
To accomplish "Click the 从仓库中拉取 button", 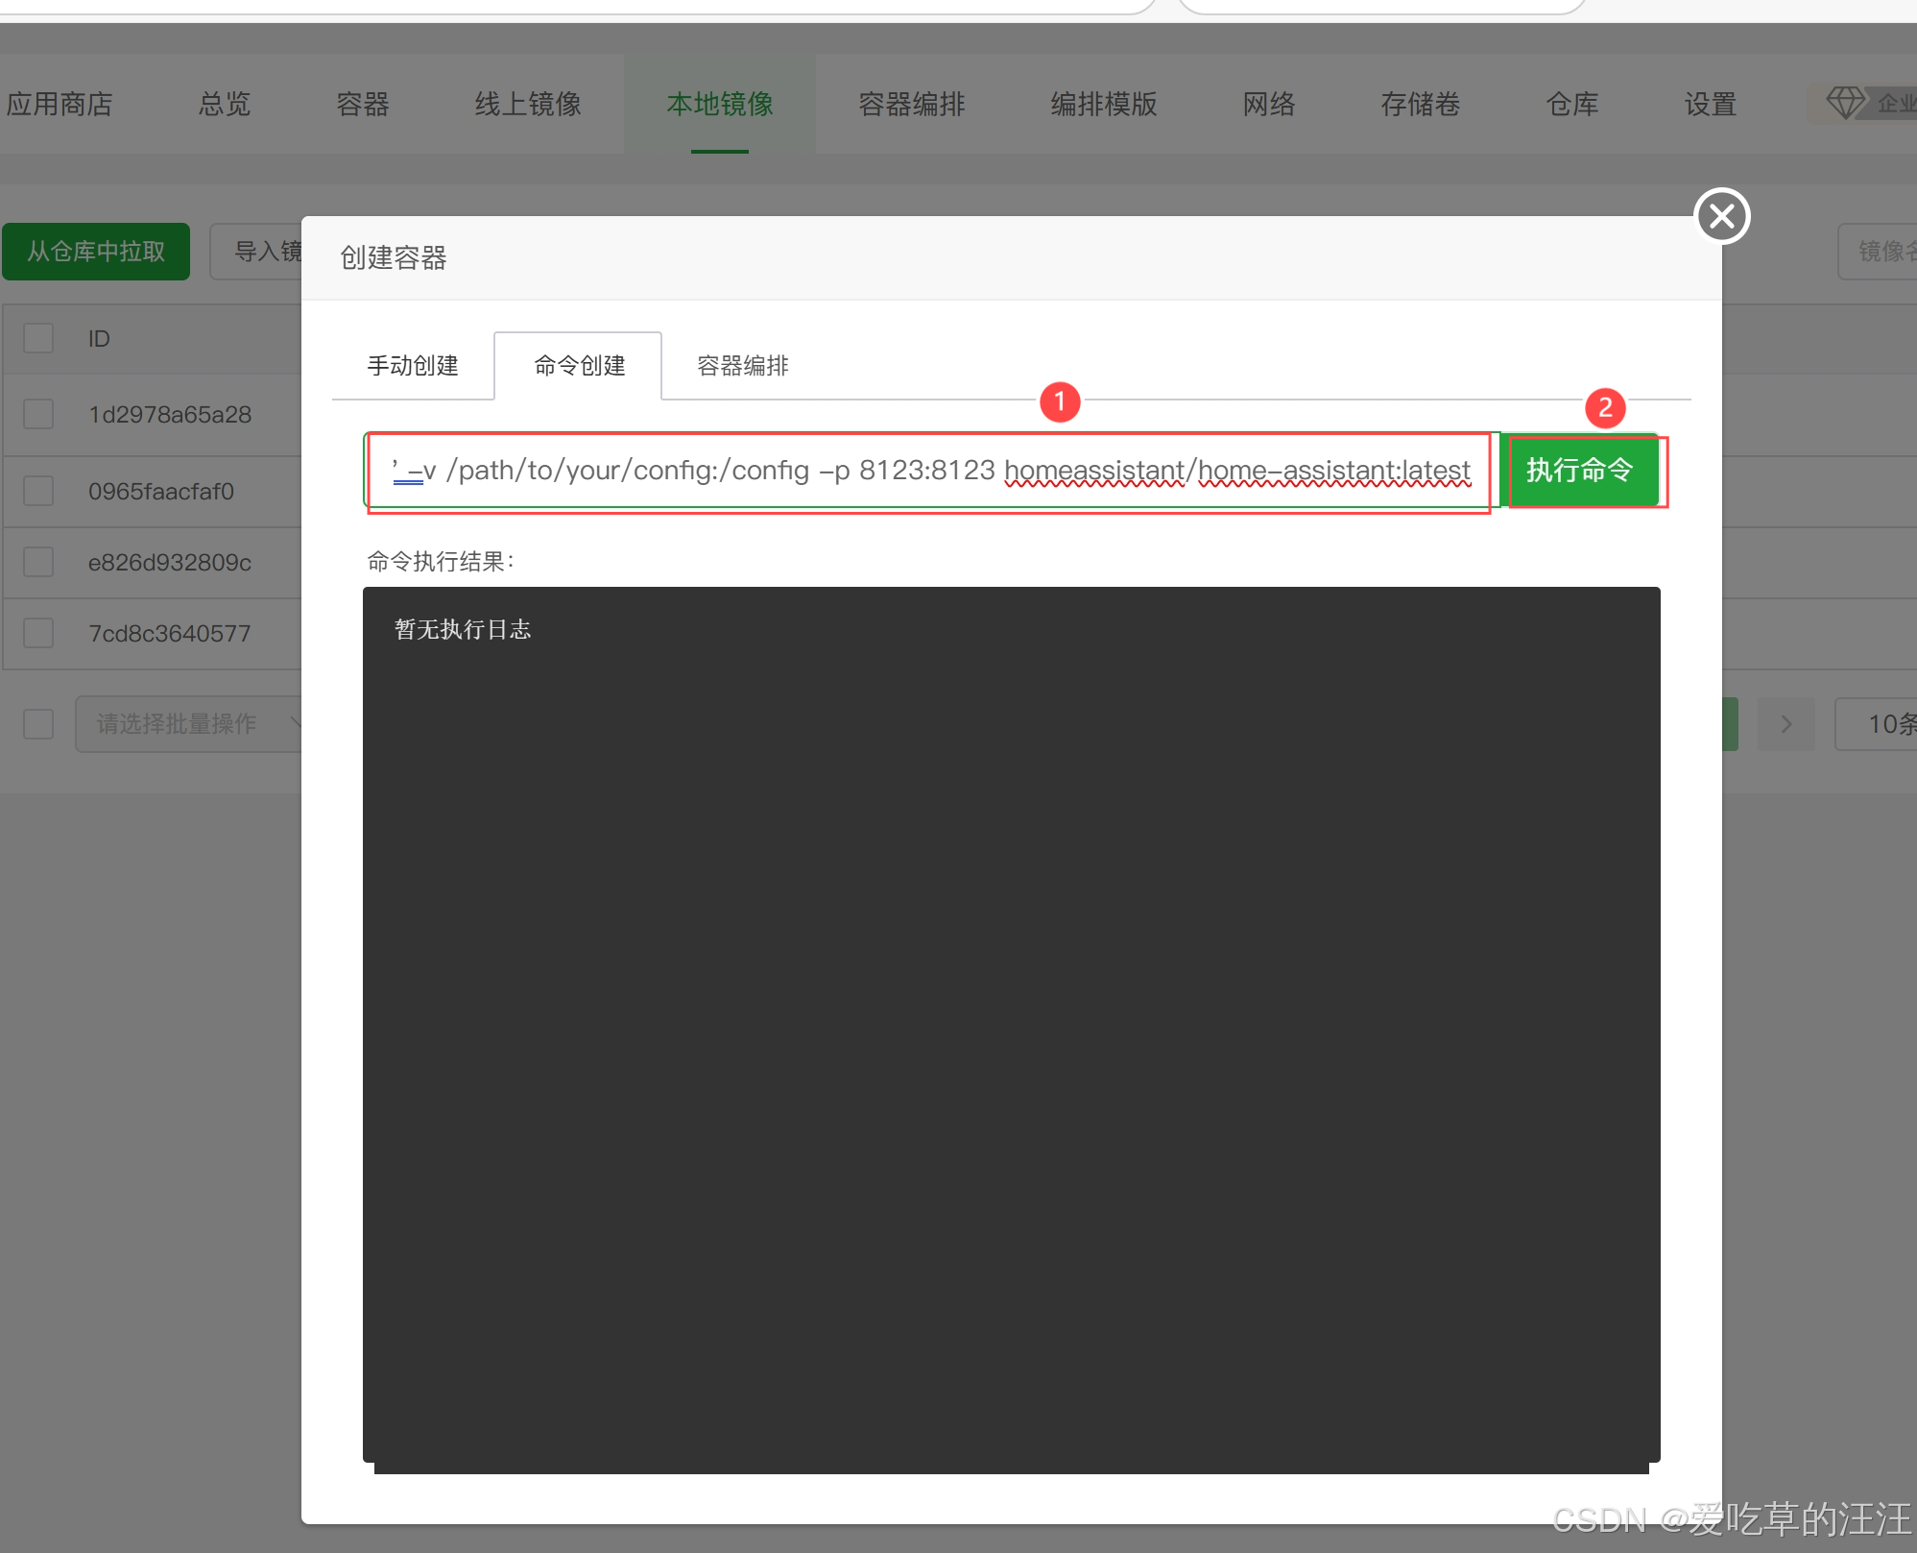I will pyautogui.click(x=96, y=252).
